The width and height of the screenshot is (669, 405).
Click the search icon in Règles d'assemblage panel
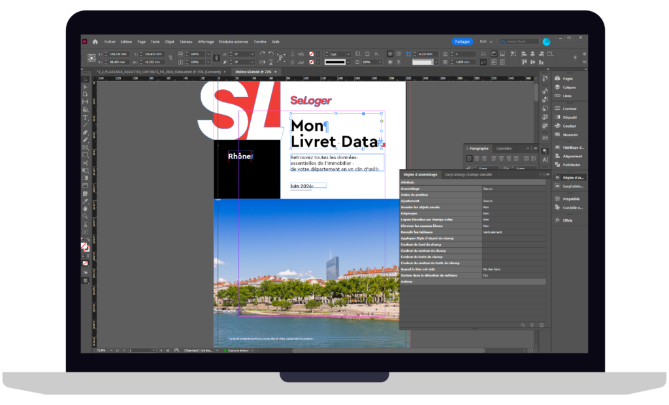click(523, 325)
